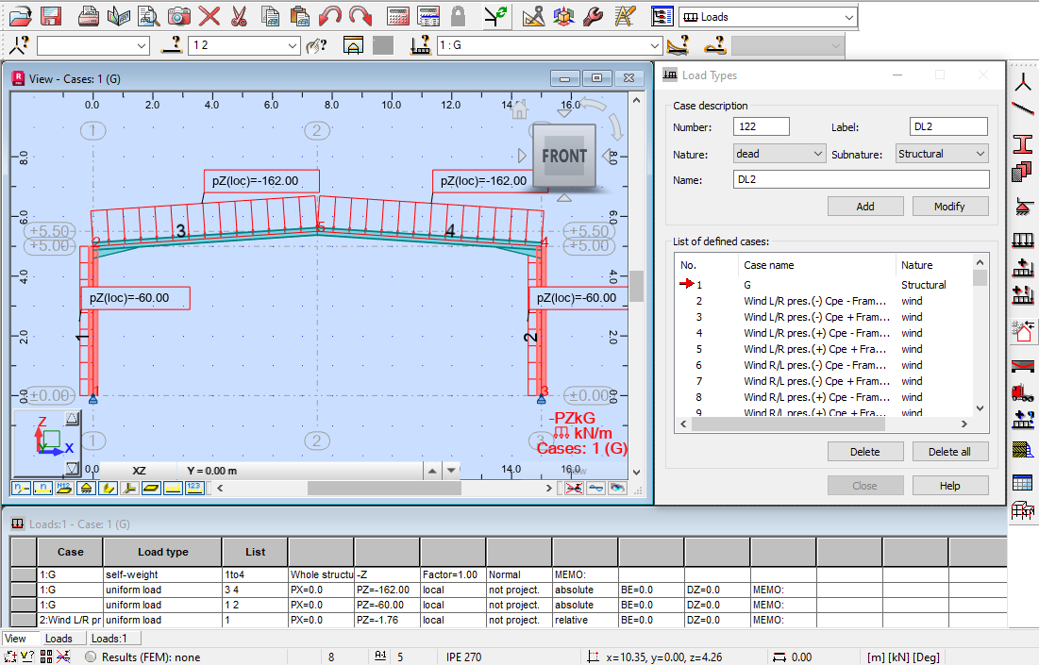The width and height of the screenshot is (1039, 665).
Task: Capture the view with the camera icon
Action: point(178,16)
